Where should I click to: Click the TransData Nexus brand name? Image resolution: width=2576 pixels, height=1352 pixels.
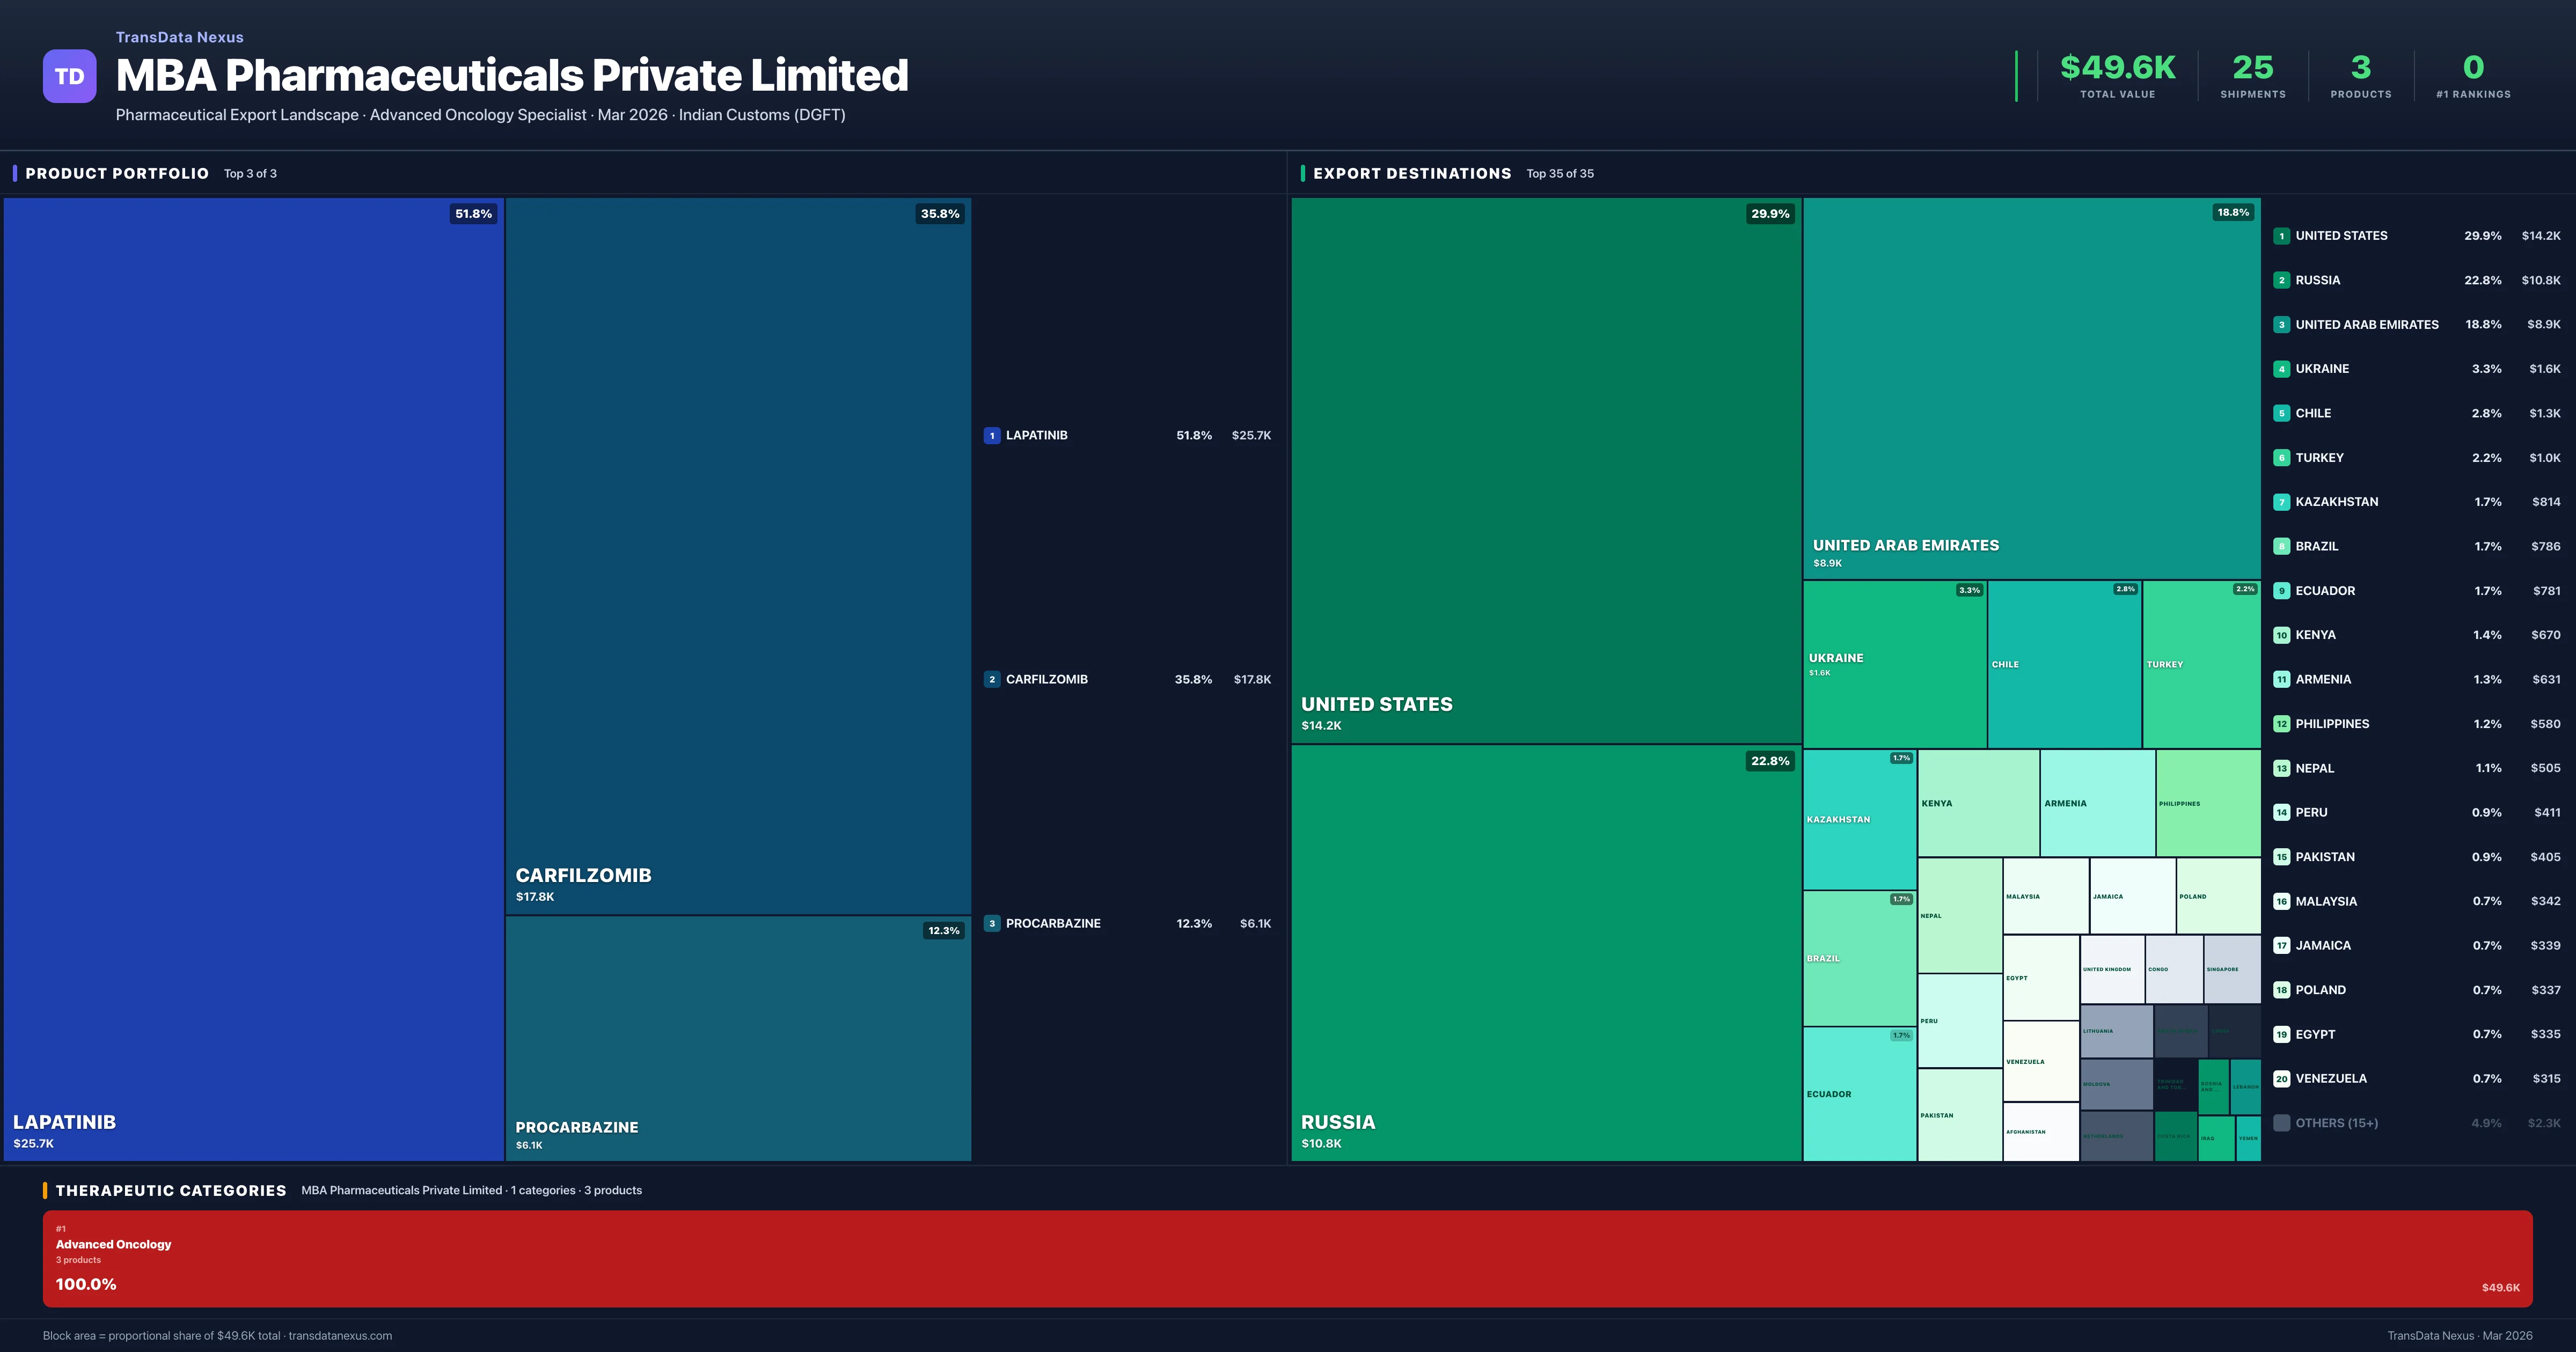(x=179, y=37)
